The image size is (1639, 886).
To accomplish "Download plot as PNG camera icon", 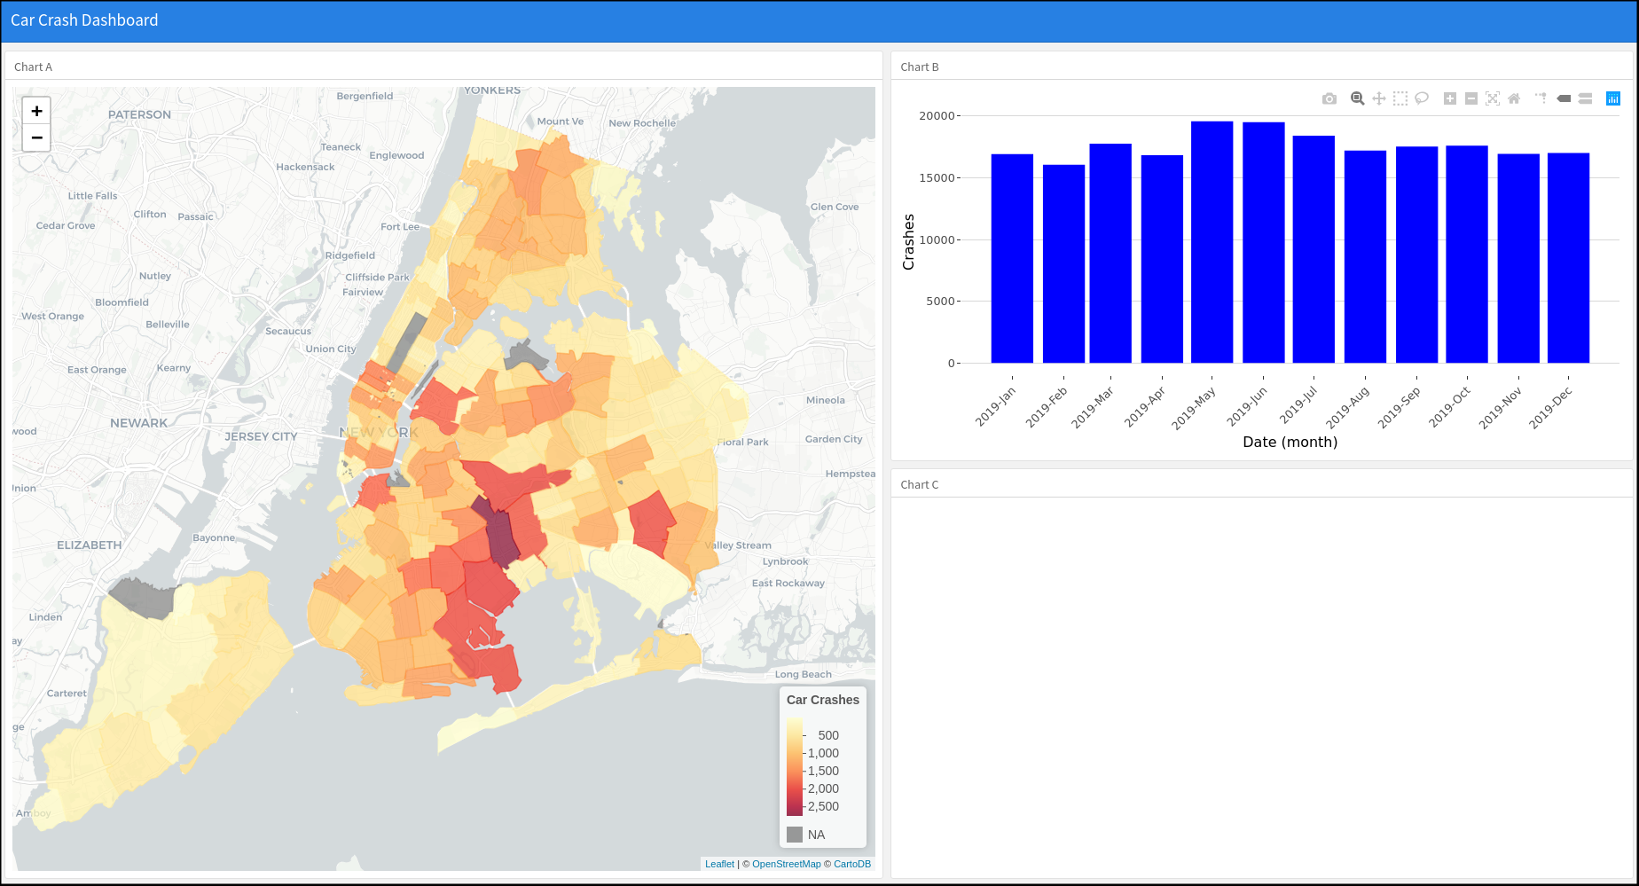I will coord(1329,98).
